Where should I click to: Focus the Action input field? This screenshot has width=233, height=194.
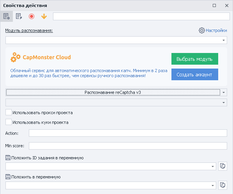point(128,133)
